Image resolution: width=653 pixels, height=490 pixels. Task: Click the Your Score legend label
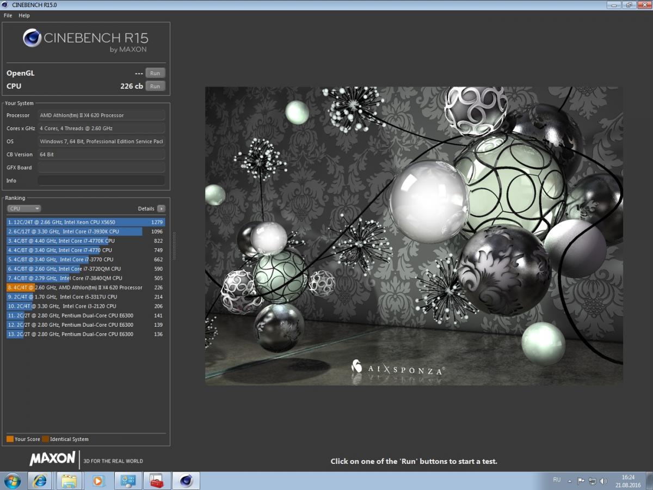tap(27, 439)
